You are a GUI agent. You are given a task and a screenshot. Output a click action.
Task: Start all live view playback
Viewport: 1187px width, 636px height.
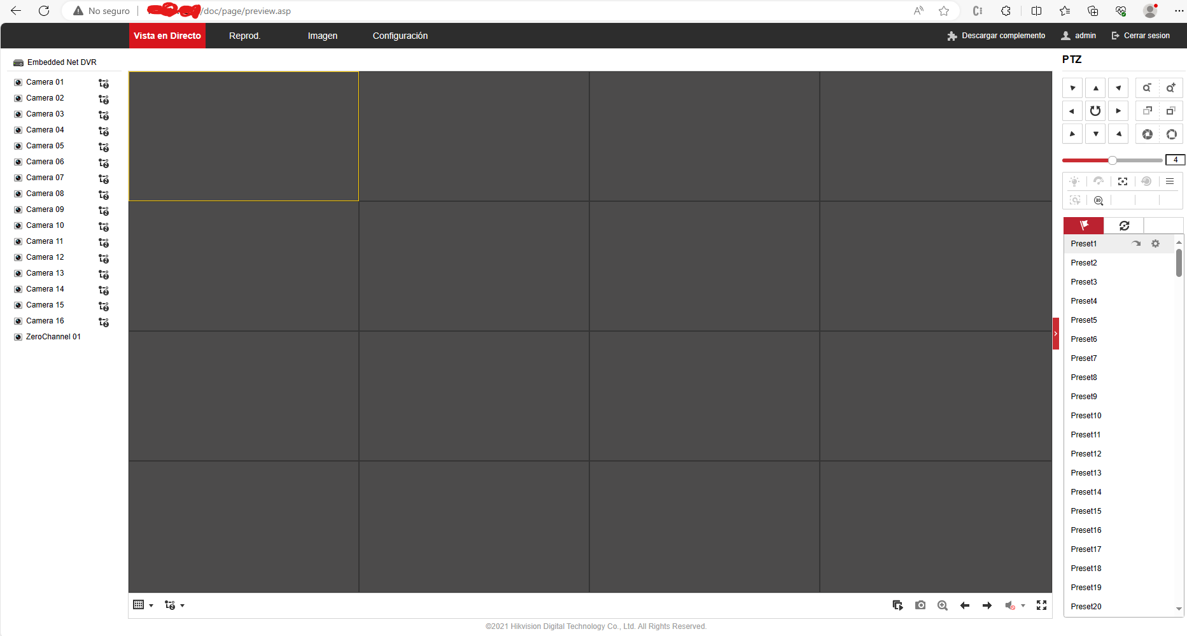click(x=897, y=605)
